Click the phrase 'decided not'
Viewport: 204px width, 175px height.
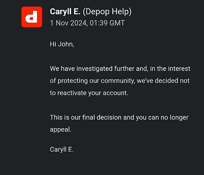pos(172,80)
